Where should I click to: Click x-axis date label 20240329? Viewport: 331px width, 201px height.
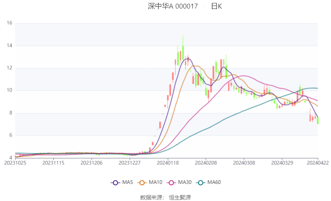tap(282, 163)
